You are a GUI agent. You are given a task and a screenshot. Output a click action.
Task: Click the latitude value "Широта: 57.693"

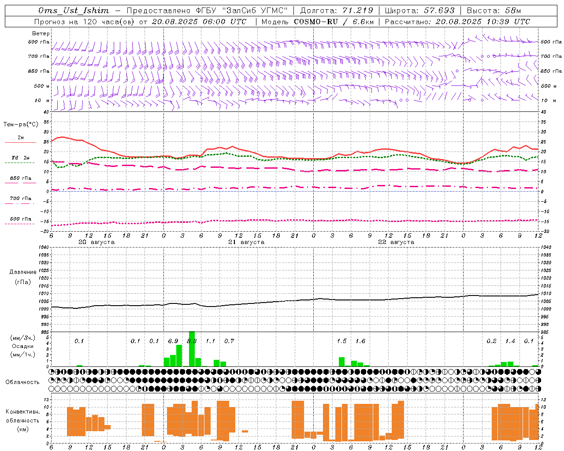pyautogui.click(x=420, y=11)
